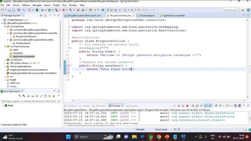Image resolution: width=251 pixels, height=141 pixels.
Task: Open Boot Dashboard view menu arrow
Action: [58, 96]
